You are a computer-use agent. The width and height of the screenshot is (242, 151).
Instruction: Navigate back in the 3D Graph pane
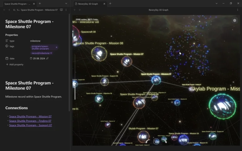point(75,10)
